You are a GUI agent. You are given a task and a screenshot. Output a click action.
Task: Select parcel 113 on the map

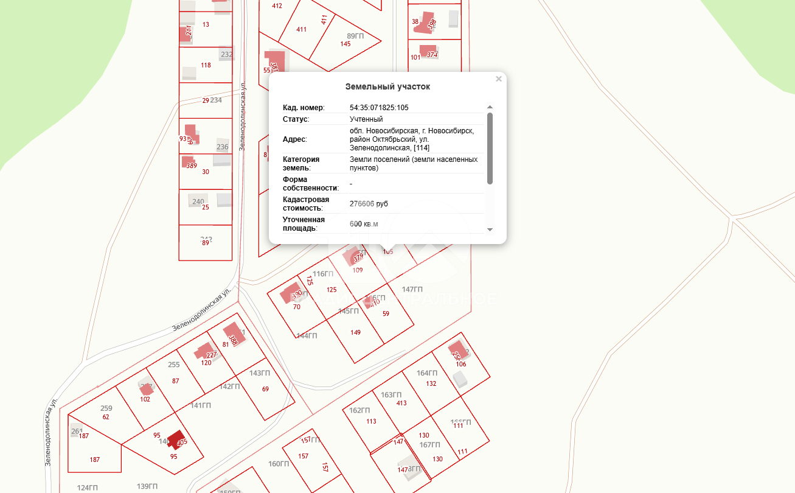(371, 421)
